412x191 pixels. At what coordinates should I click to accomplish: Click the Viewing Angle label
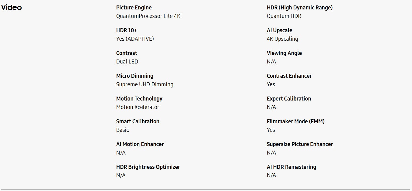click(x=284, y=53)
